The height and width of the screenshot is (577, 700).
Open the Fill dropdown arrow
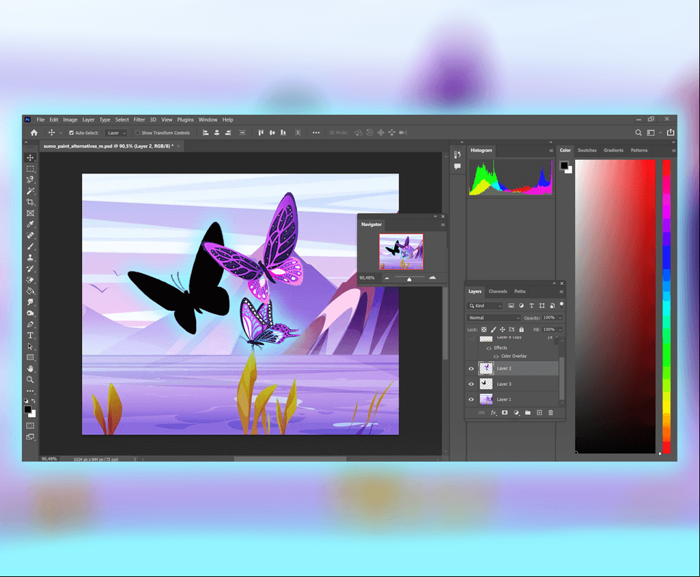coord(560,330)
